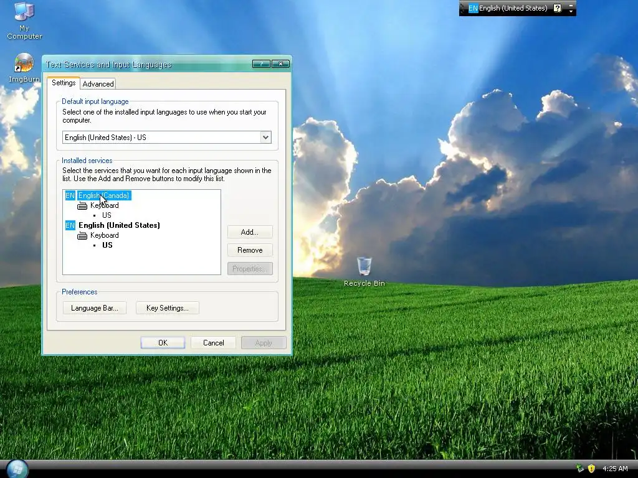This screenshot has width=638, height=478.
Task: Open the default input language dropdown
Action: pos(265,138)
